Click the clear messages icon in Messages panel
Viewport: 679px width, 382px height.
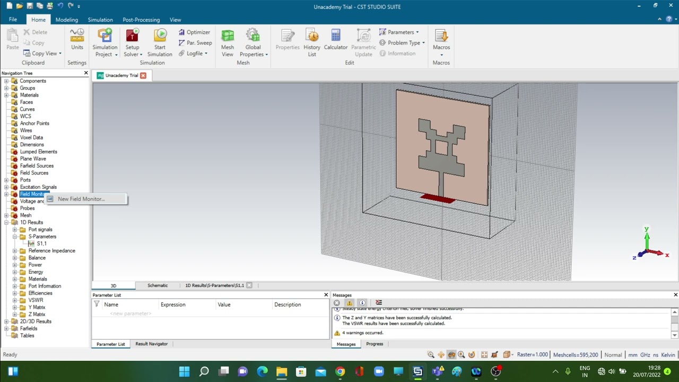click(379, 302)
